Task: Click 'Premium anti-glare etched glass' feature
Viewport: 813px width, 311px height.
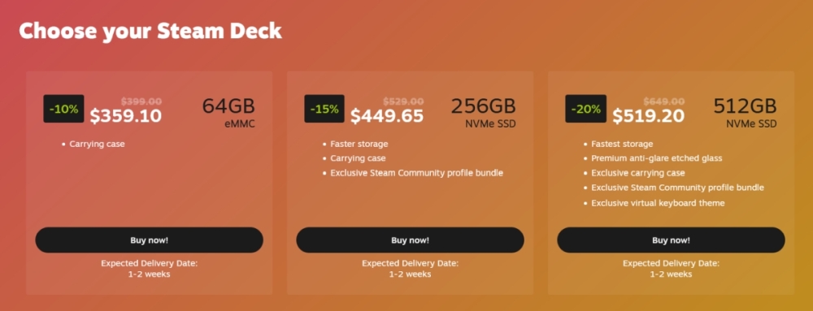Action: 656,158
